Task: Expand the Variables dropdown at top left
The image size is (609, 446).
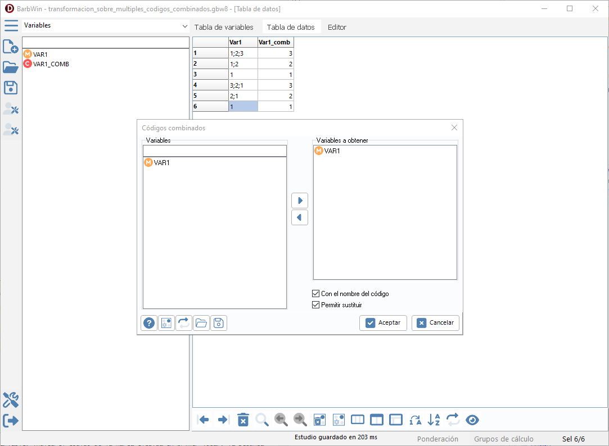Action: [x=185, y=26]
